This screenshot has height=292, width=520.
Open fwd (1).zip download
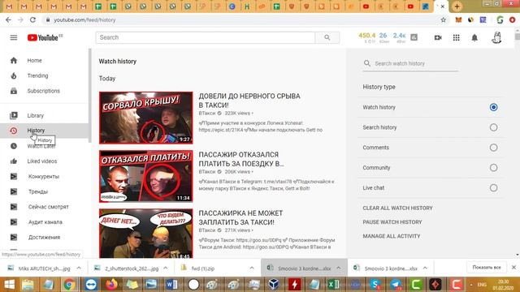203,268
